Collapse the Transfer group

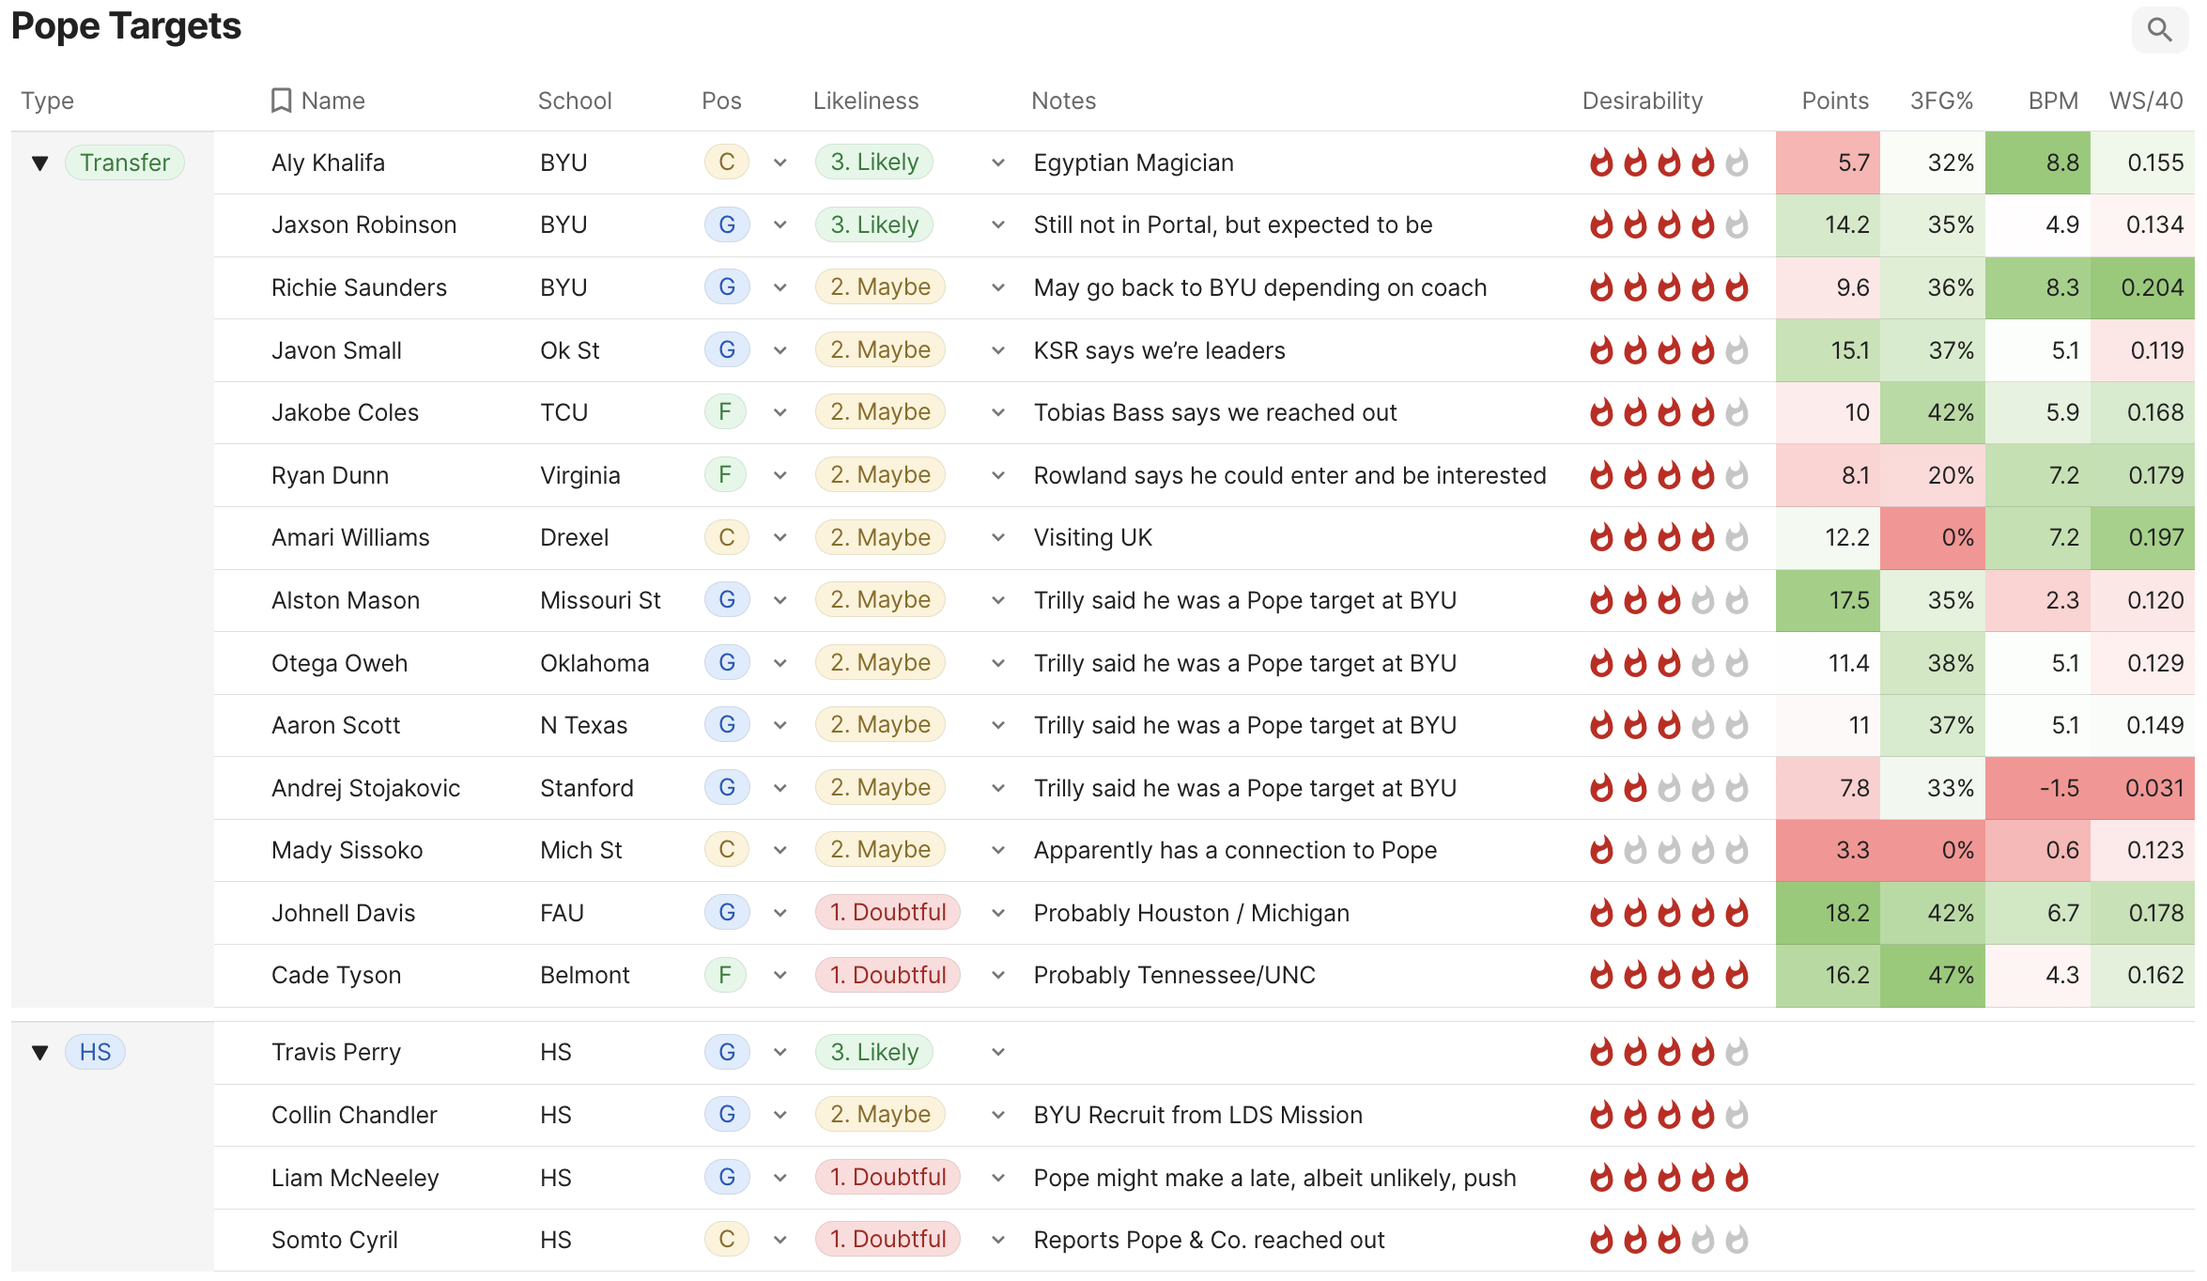coord(39,162)
